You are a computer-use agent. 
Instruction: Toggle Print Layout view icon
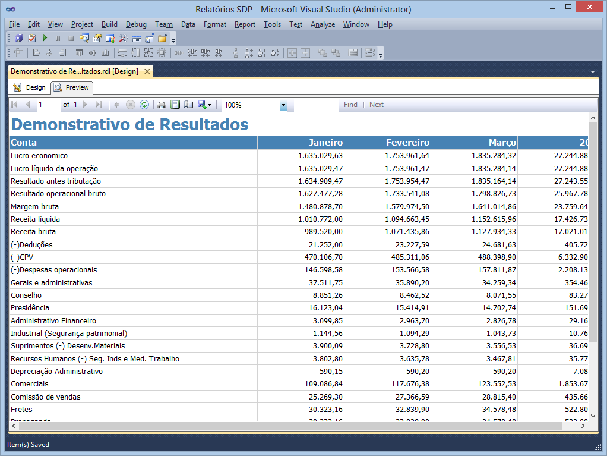(x=175, y=105)
